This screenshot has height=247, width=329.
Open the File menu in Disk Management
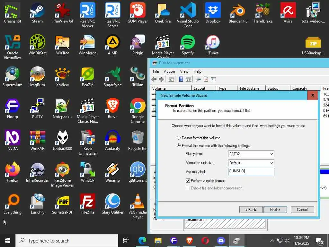[156, 71]
